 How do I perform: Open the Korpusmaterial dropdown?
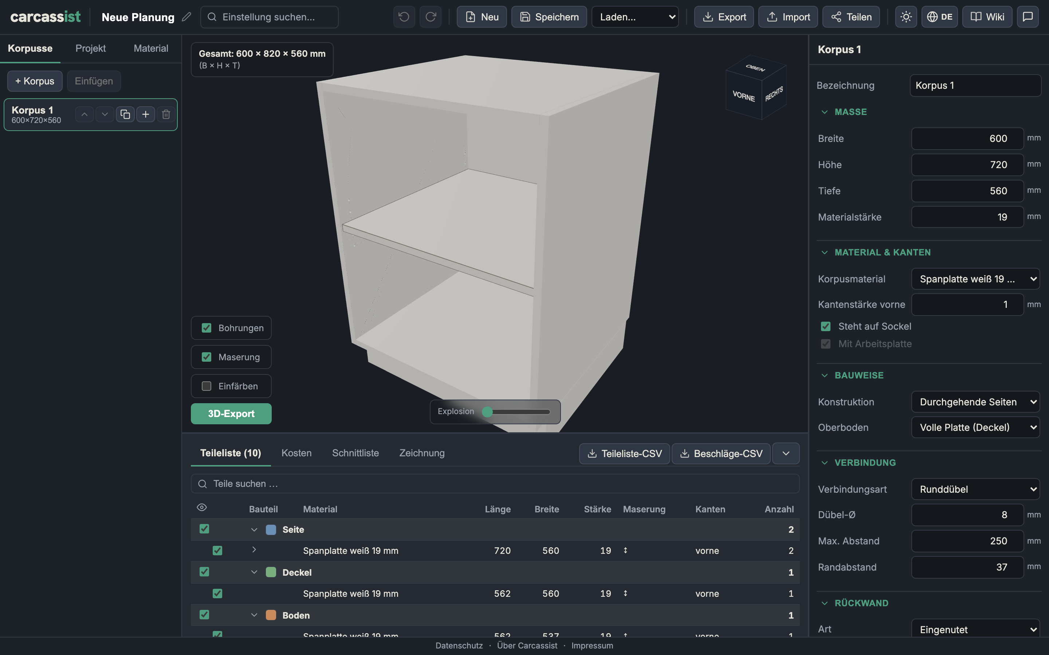tap(975, 279)
